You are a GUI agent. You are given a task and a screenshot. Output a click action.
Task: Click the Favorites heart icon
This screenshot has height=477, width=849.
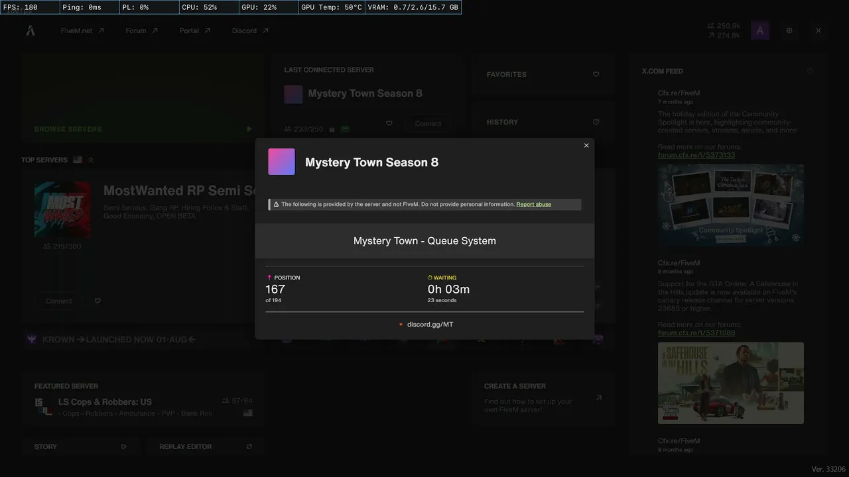(596, 74)
